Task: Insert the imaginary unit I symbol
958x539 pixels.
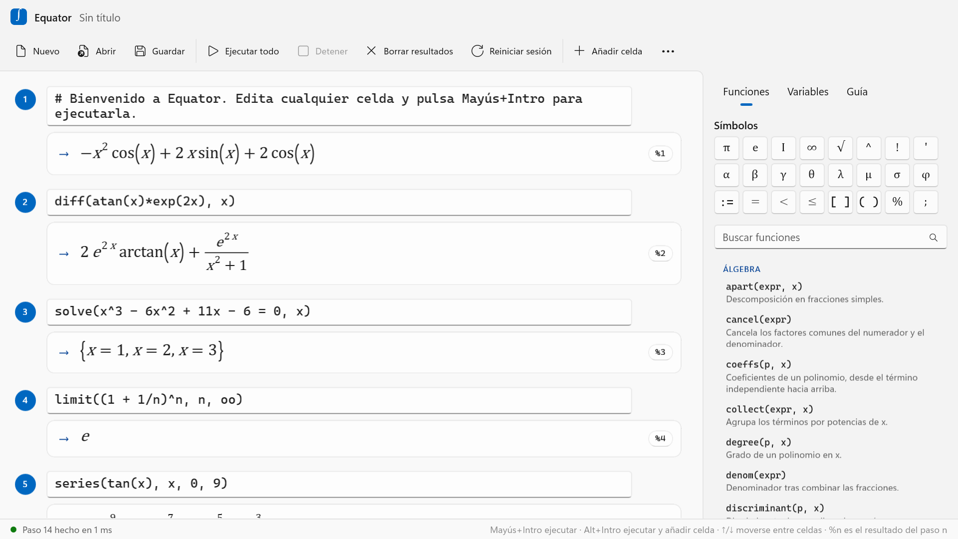Action: (783, 148)
